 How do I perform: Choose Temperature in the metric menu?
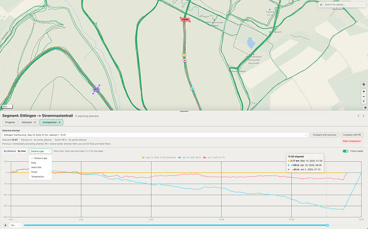(x=41, y=177)
